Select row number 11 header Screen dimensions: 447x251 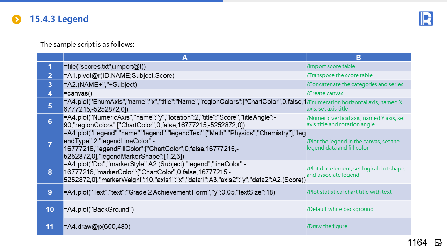pyautogui.click(x=50, y=227)
